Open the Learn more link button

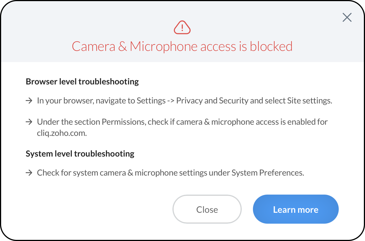296,209
